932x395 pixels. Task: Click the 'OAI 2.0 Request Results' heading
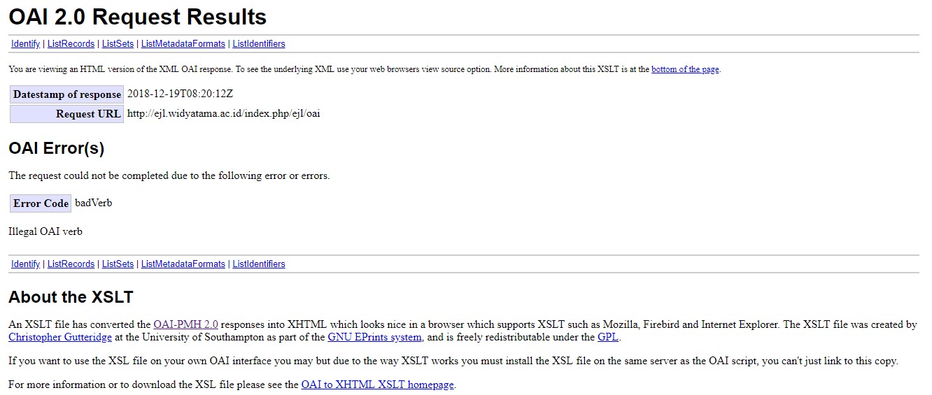point(137,17)
